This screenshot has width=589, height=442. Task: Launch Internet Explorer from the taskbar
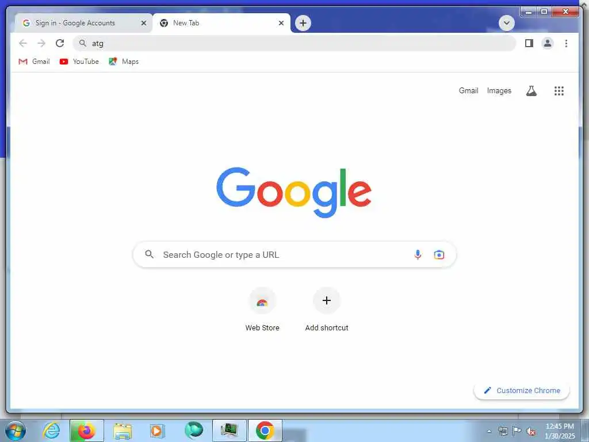(51, 430)
